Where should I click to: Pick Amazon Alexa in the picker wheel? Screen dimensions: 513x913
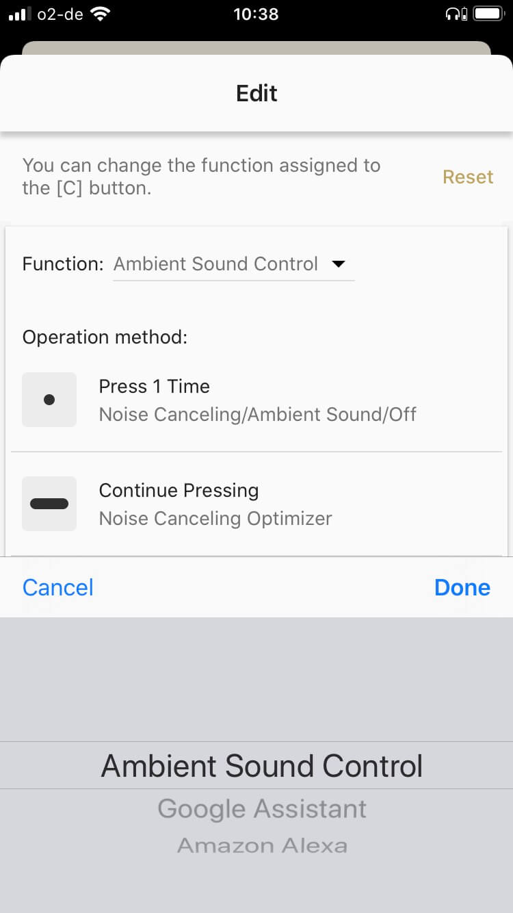tap(262, 846)
